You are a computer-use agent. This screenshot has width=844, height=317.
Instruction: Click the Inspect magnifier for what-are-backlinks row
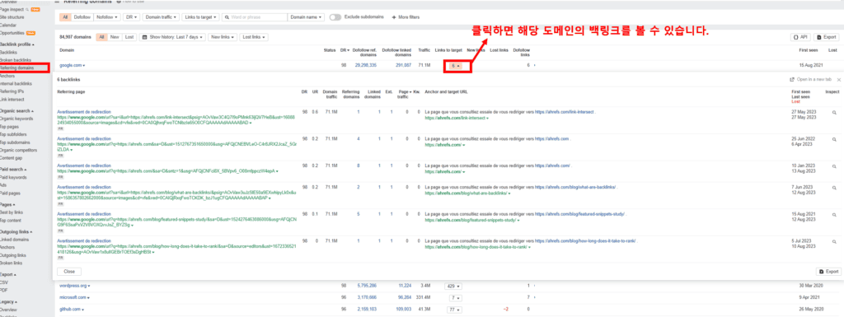pyautogui.click(x=834, y=188)
